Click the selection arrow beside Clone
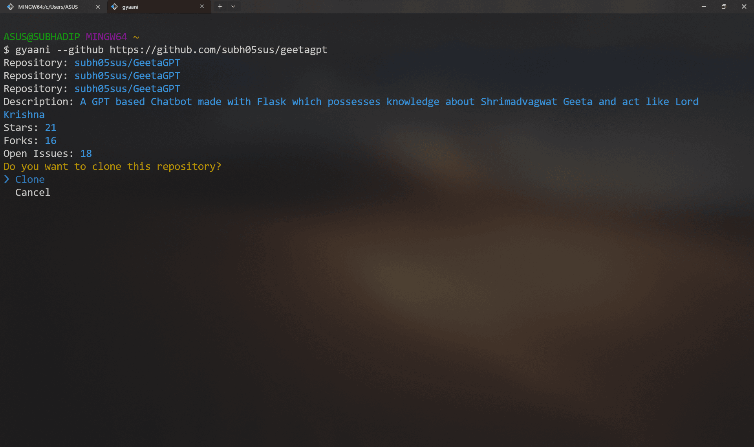The height and width of the screenshot is (447, 754). pos(7,180)
